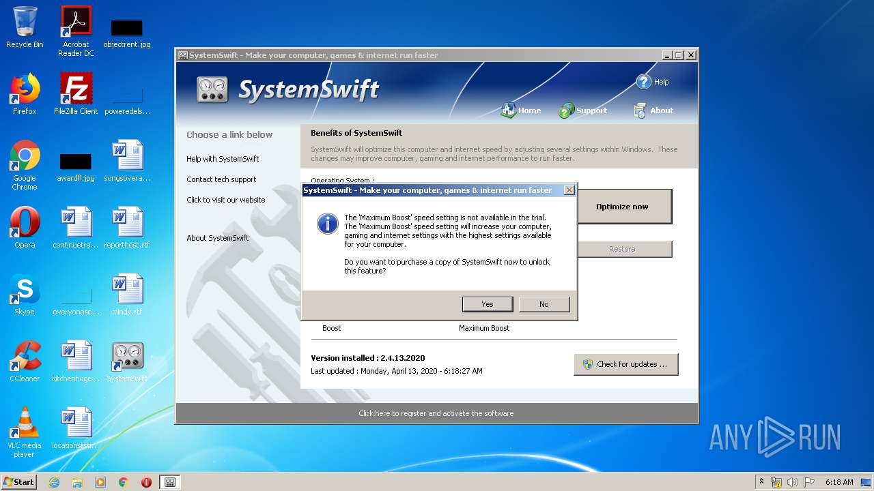Click the shield icon on Check for updates
The image size is (874, 491).
pos(587,364)
